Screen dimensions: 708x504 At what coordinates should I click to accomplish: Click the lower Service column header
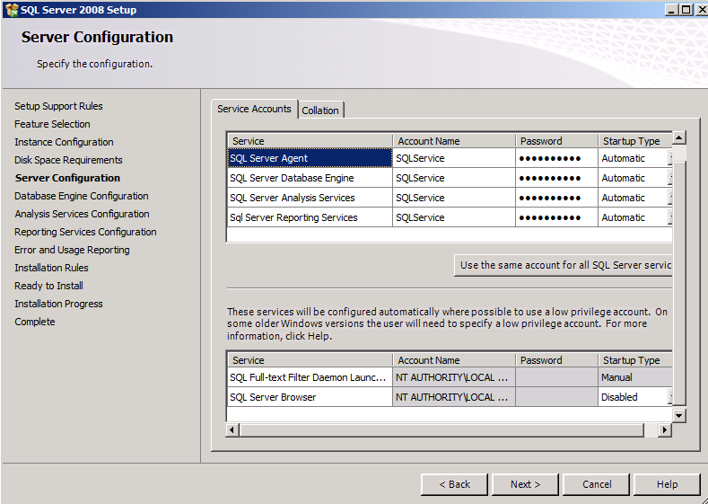click(310, 360)
